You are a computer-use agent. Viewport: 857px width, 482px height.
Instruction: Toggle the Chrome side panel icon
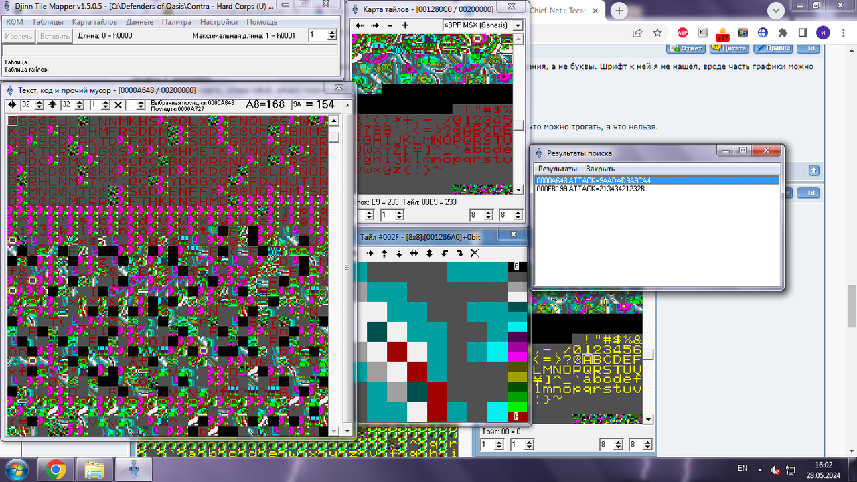coord(803,33)
